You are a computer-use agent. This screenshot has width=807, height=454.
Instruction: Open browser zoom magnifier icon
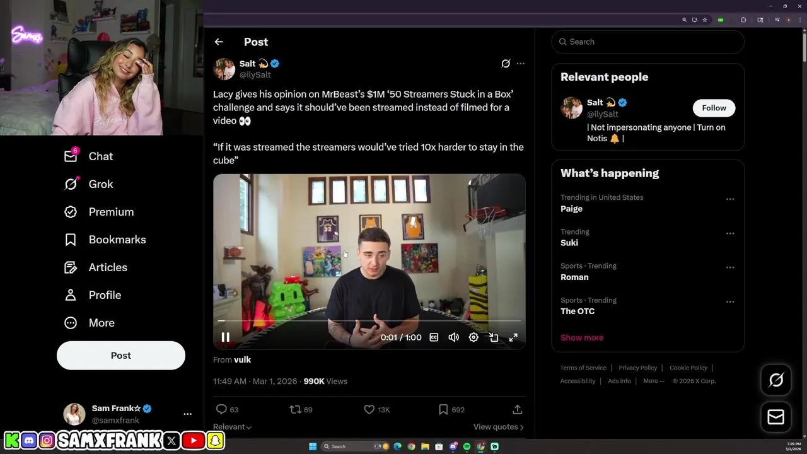click(684, 20)
